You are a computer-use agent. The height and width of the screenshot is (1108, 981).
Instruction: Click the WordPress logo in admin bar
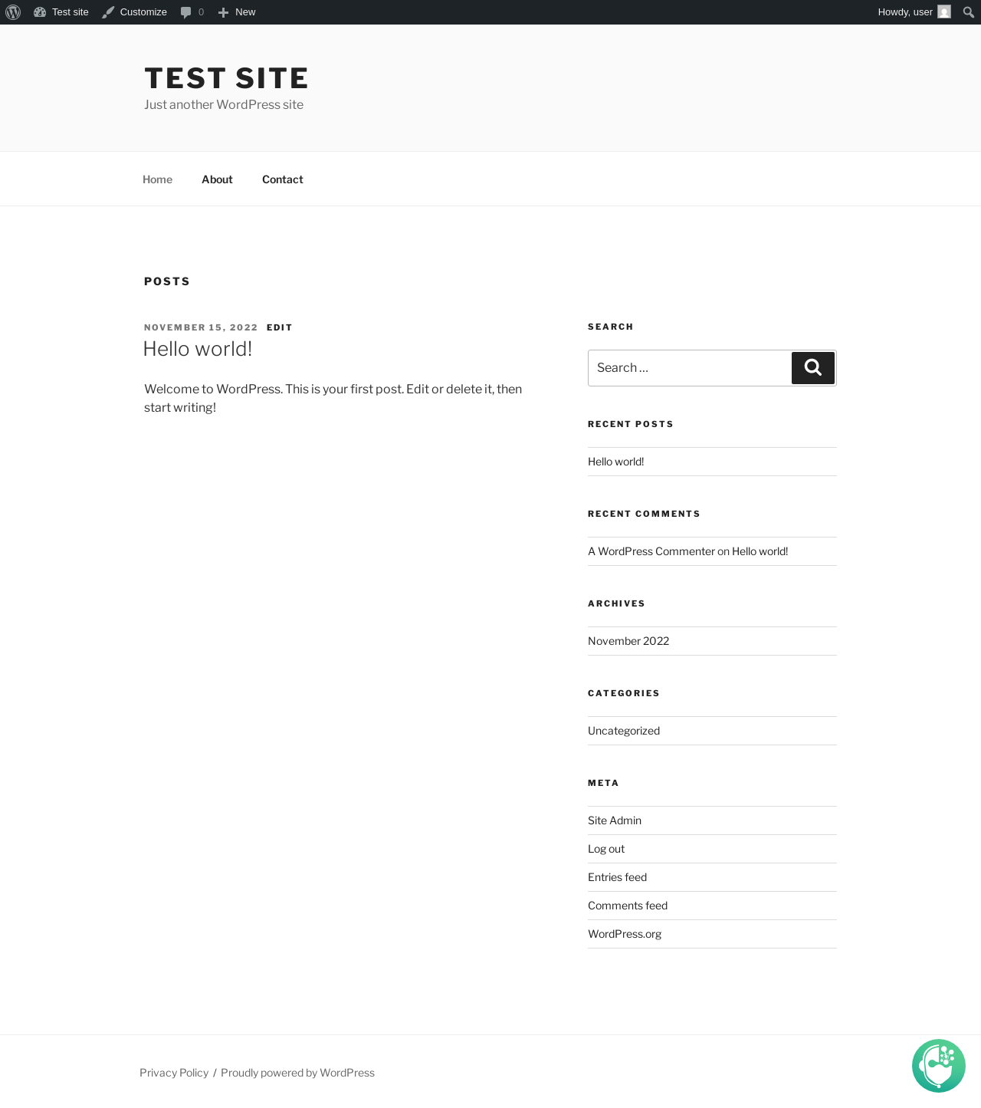13,12
